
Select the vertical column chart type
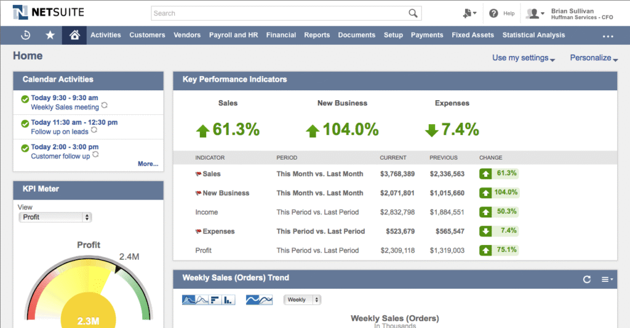point(229,300)
